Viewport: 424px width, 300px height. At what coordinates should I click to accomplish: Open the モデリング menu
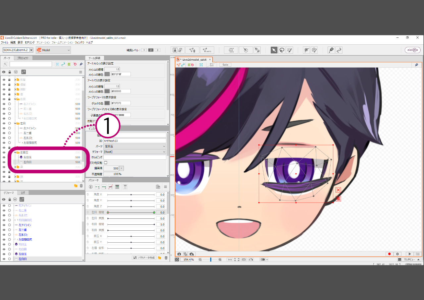click(29, 43)
